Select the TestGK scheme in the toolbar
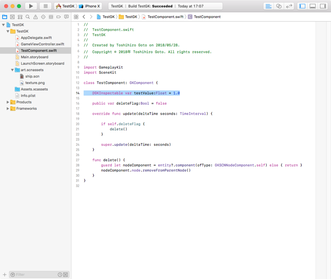 pos(65,6)
